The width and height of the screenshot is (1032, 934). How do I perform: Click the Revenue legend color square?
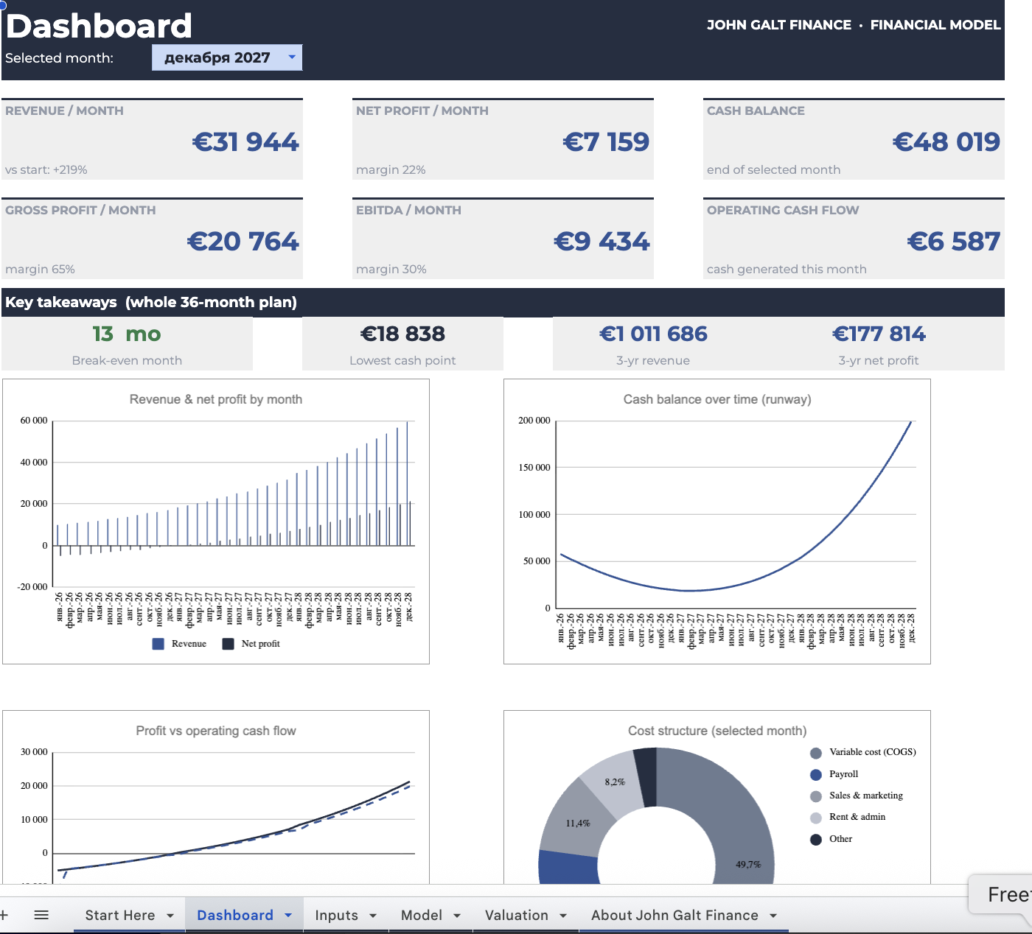pos(158,644)
